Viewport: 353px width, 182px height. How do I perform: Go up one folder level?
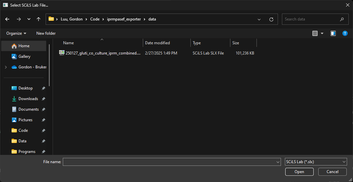[38, 19]
